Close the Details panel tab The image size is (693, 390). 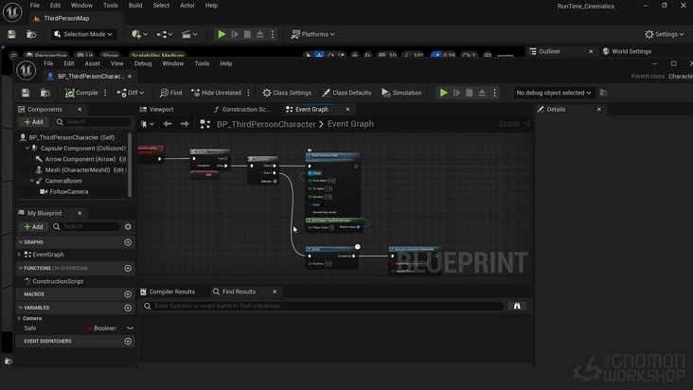pos(599,109)
